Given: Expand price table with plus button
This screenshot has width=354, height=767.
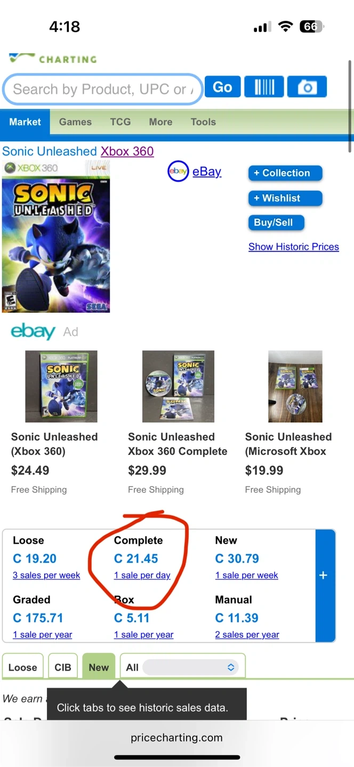Looking at the screenshot, I should (323, 575).
